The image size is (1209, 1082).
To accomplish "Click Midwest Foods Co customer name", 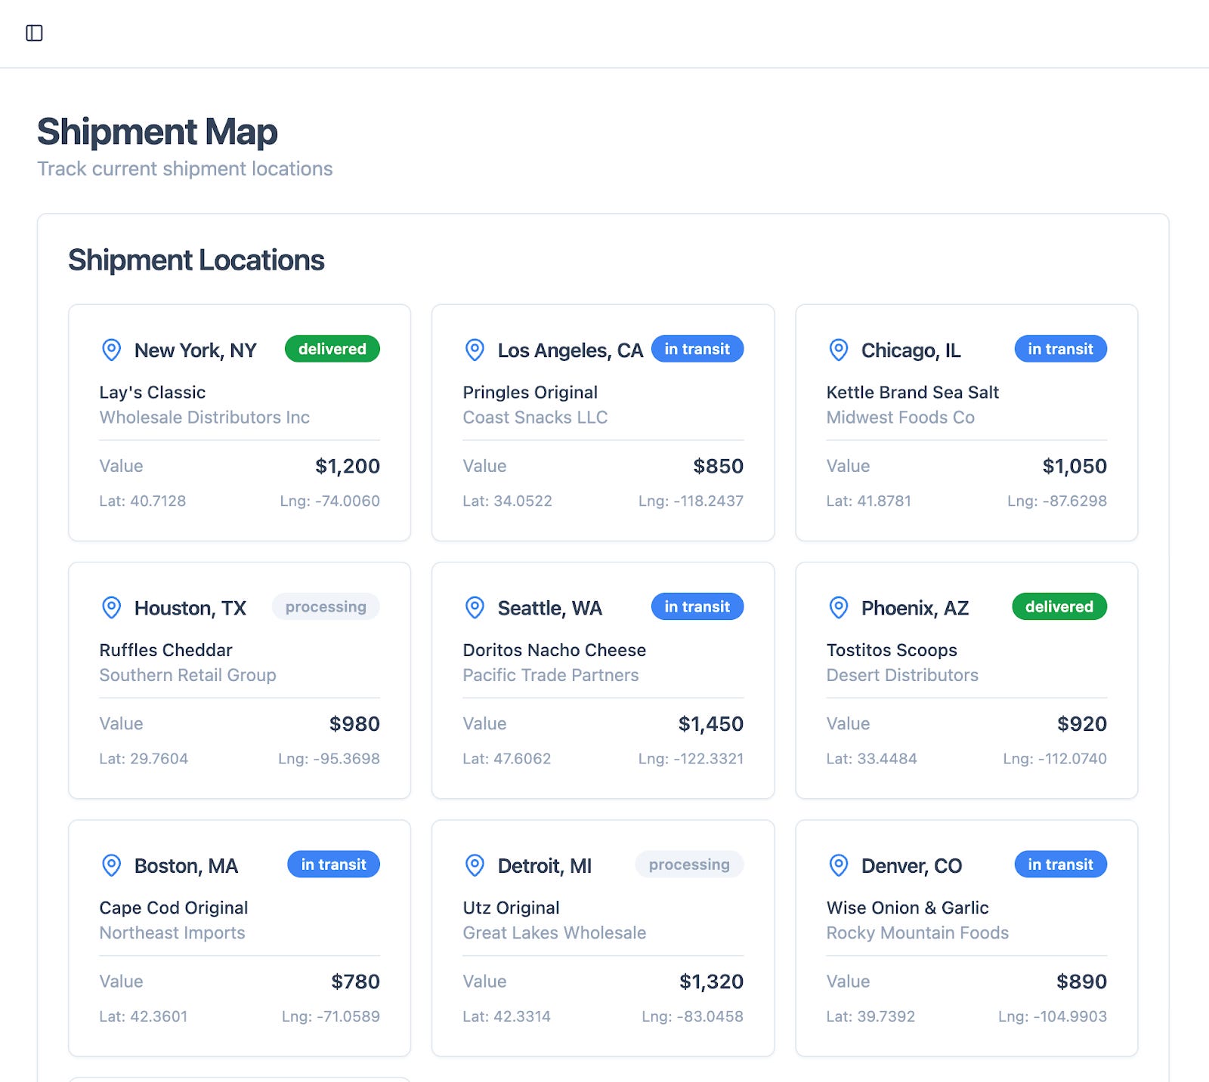I will coord(901,418).
